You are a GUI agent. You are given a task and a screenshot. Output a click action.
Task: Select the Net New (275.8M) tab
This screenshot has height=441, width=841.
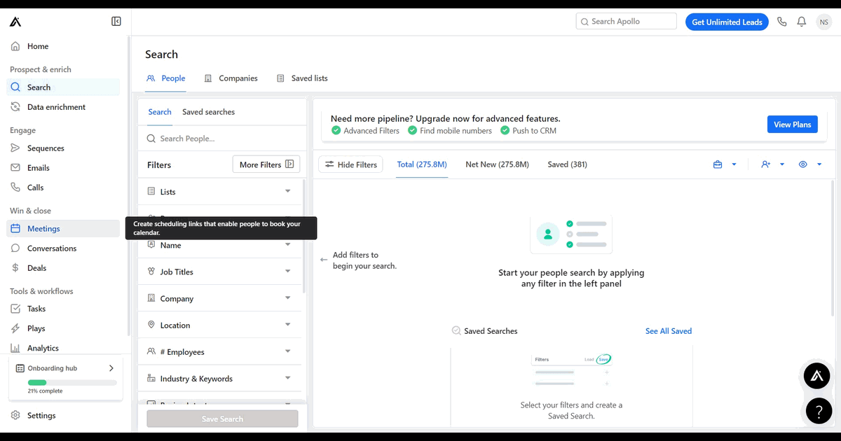[497, 164]
